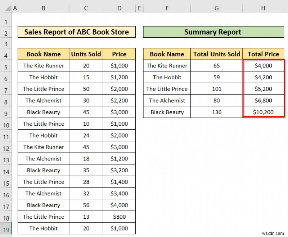288x237 pixels.
Task: Select the 'Units Sold' column header cell
Action: click(86, 54)
